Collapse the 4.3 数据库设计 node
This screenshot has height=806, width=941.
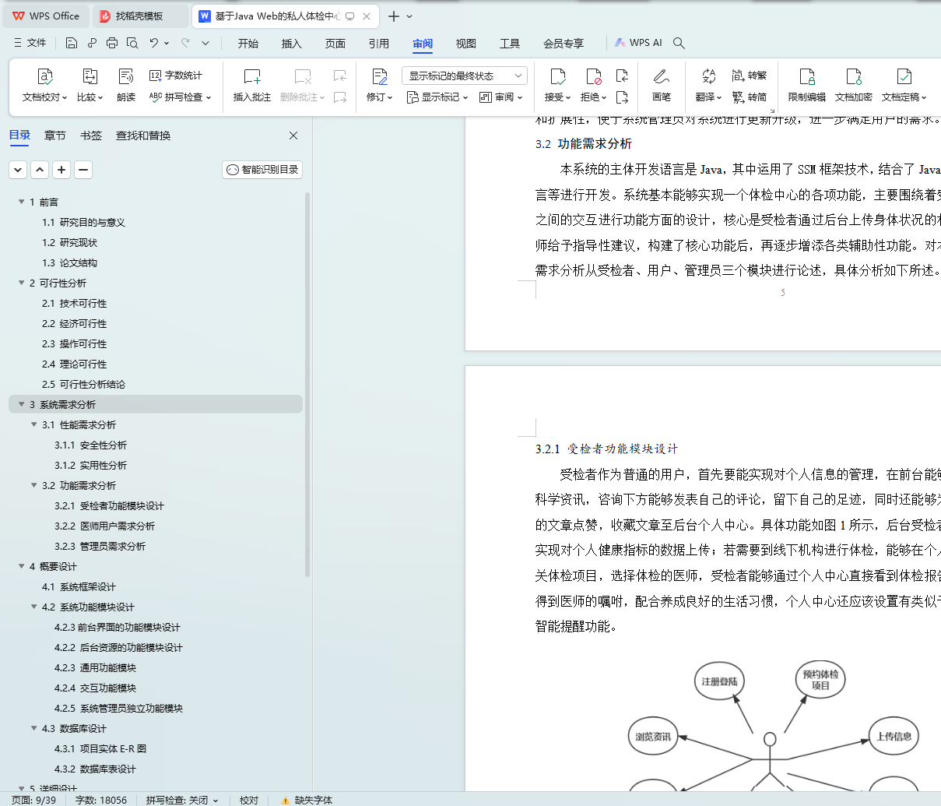point(33,728)
